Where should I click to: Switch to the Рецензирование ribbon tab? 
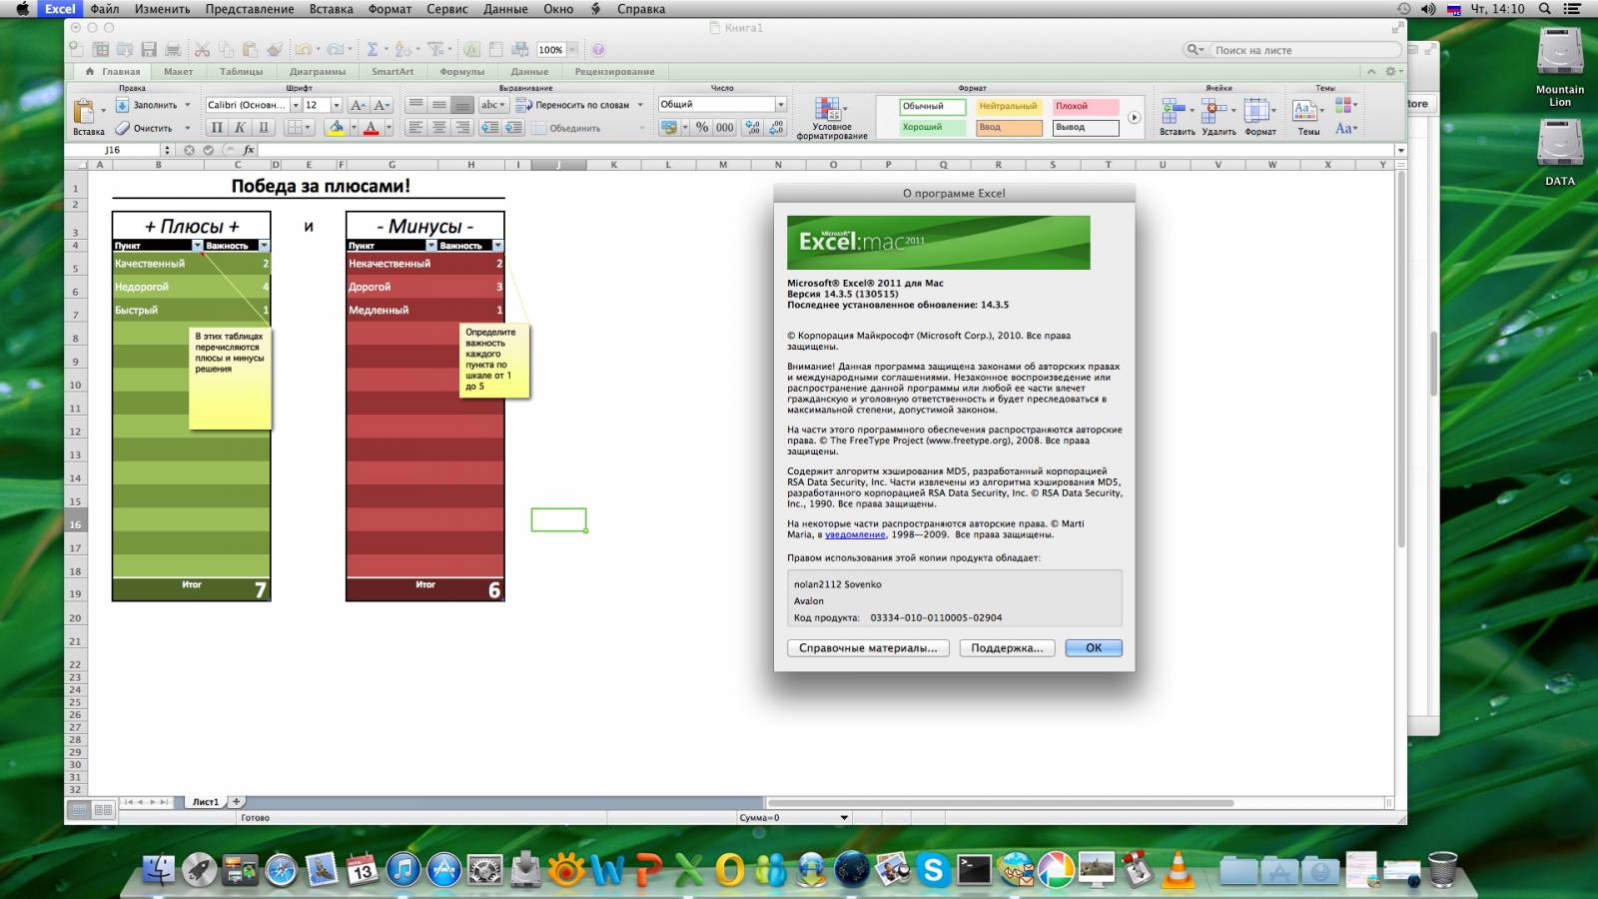[614, 71]
